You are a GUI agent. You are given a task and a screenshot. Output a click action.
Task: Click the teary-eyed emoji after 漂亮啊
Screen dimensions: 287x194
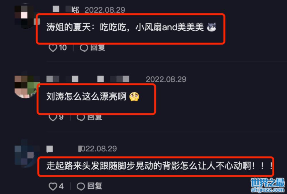[x=134, y=97]
